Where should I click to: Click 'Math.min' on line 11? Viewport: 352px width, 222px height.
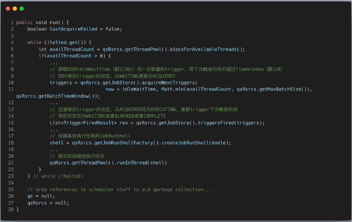pyautogui.click(x=172, y=89)
